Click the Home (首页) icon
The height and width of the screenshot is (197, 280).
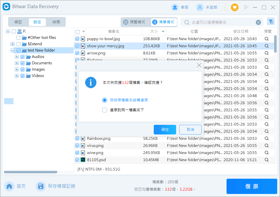point(9,186)
